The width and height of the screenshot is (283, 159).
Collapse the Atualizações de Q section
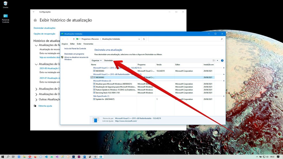tap(36, 64)
